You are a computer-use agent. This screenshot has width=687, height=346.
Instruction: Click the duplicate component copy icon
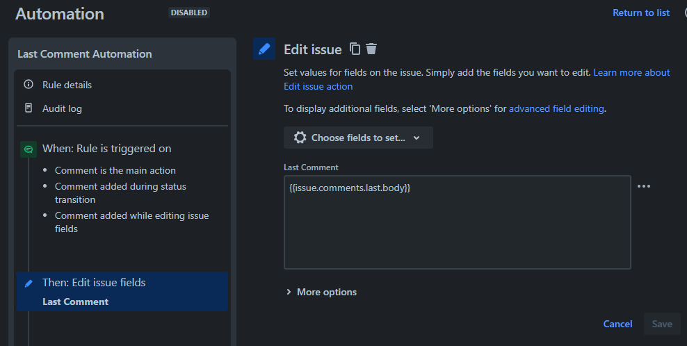pos(355,49)
